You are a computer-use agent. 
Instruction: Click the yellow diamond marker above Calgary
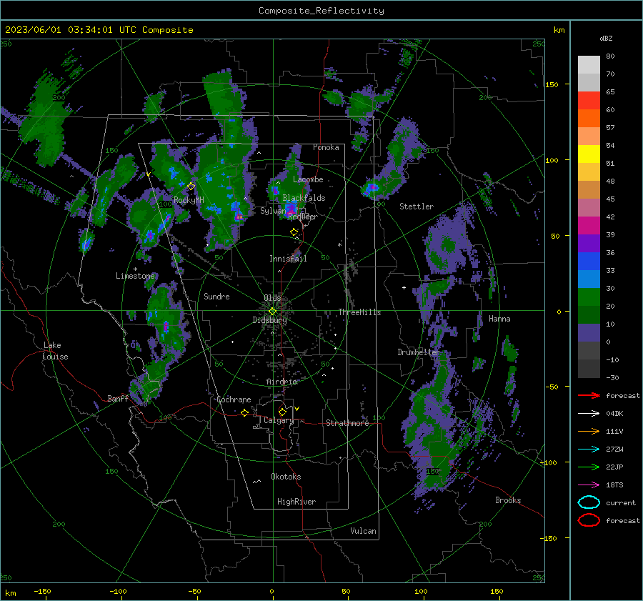coord(282,412)
